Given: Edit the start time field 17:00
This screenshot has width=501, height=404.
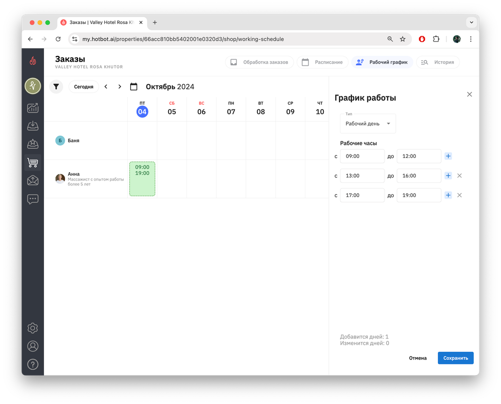Looking at the screenshot, I should point(362,195).
